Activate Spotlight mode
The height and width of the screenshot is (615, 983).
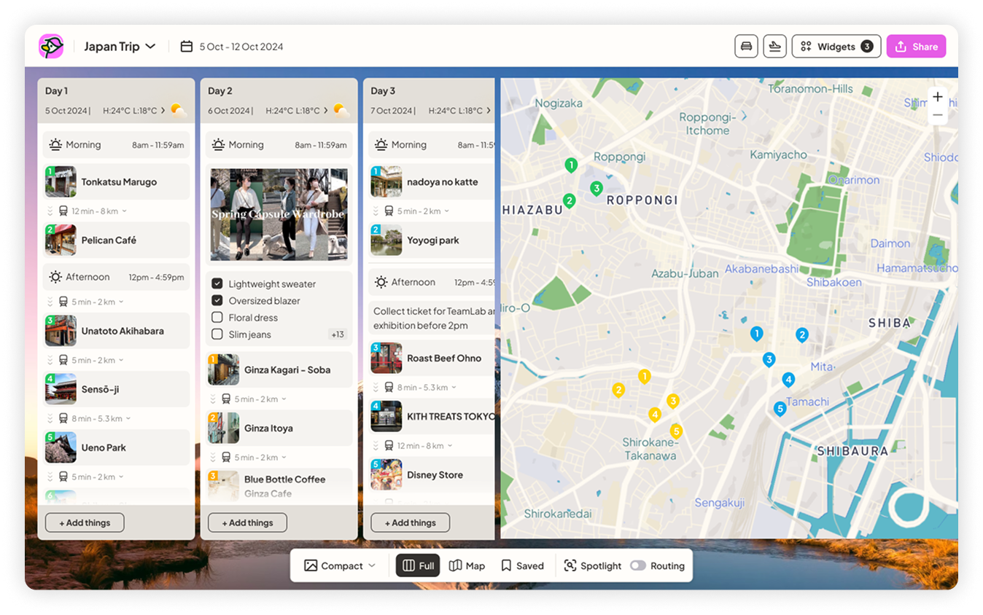coord(592,565)
